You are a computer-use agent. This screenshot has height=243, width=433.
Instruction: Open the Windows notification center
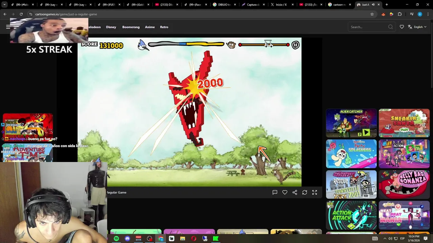426,239
